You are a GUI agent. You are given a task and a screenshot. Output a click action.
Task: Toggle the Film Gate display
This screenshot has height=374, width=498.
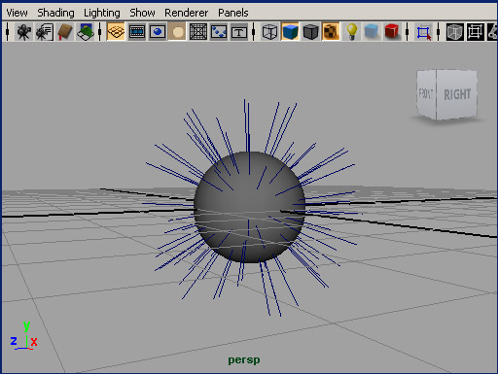[137, 32]
